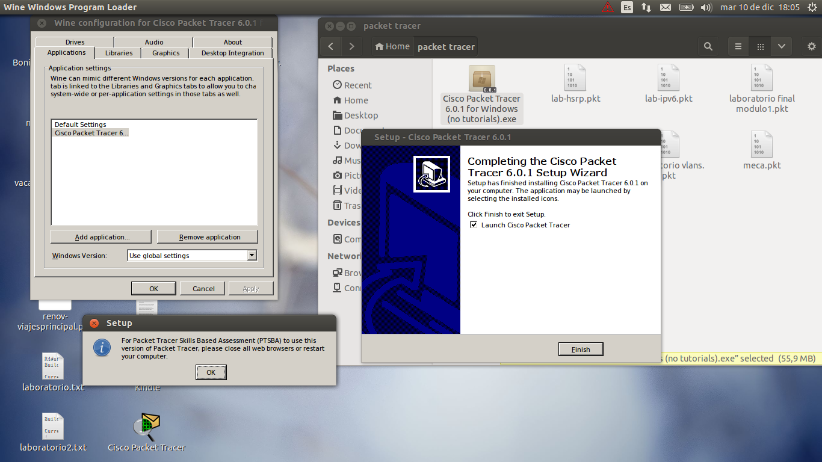Switch to the Graphics tab in Wine configuration

point(165,52)
